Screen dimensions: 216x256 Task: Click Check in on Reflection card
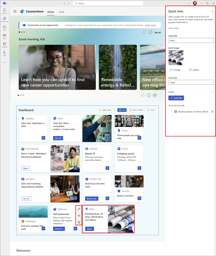[59, 229]
